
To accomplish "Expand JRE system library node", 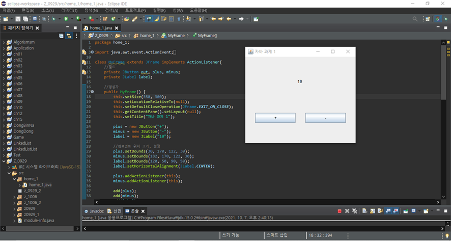I will click(x=9, y=167).
